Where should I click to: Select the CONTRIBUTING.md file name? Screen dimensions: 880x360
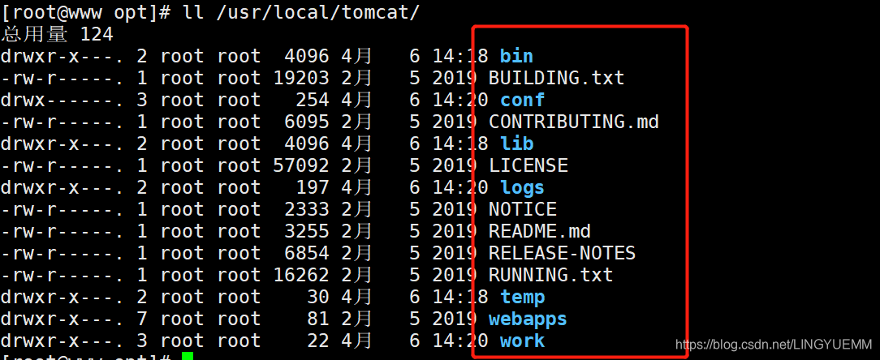(x=574, y=122)
